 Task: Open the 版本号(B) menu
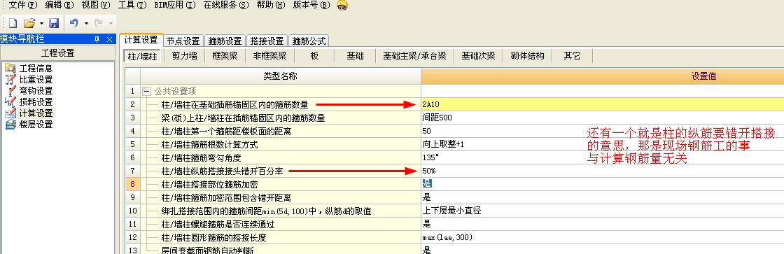pos(311,5)
